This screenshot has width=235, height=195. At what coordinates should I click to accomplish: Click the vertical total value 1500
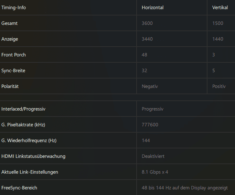[218, 23]
